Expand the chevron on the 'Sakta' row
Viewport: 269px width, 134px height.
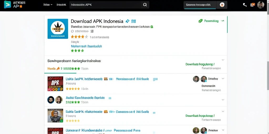223,111
